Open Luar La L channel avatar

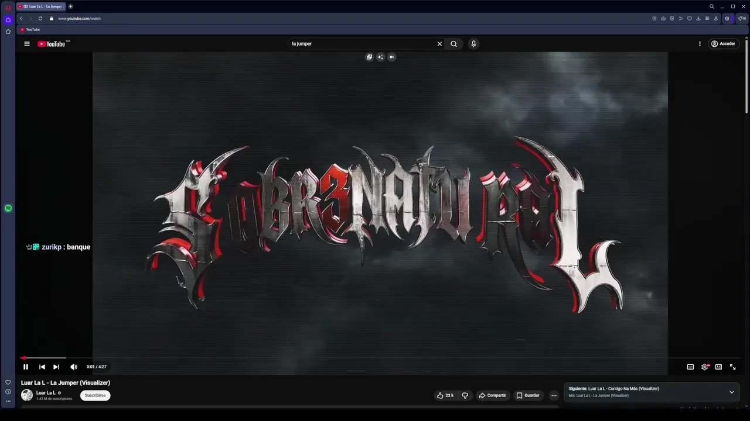(27, 395)
